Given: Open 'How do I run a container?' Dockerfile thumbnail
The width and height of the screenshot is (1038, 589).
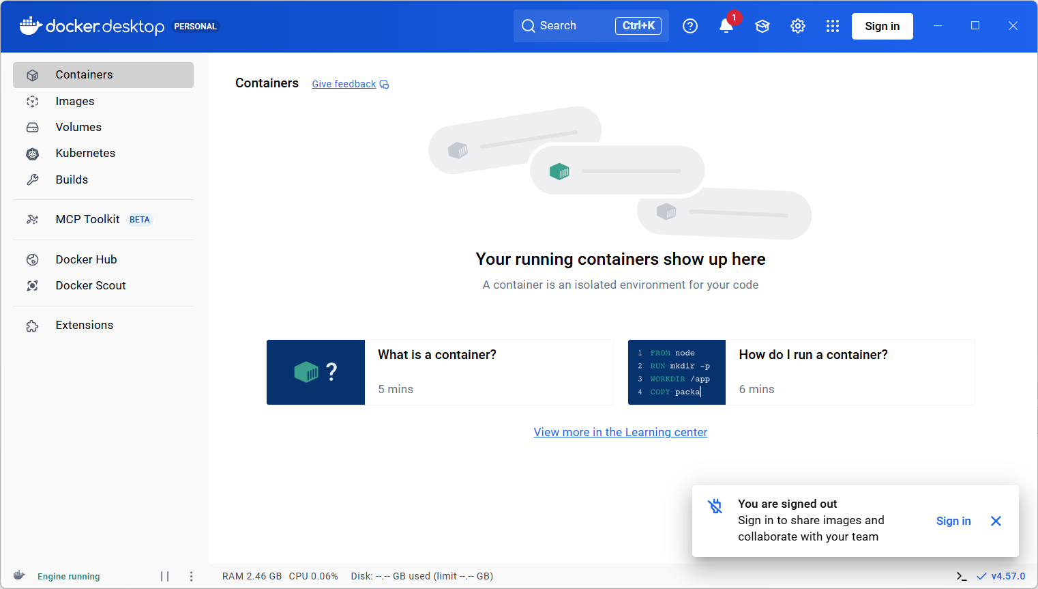Looking at the screenshot, I should tap(677, 372).
